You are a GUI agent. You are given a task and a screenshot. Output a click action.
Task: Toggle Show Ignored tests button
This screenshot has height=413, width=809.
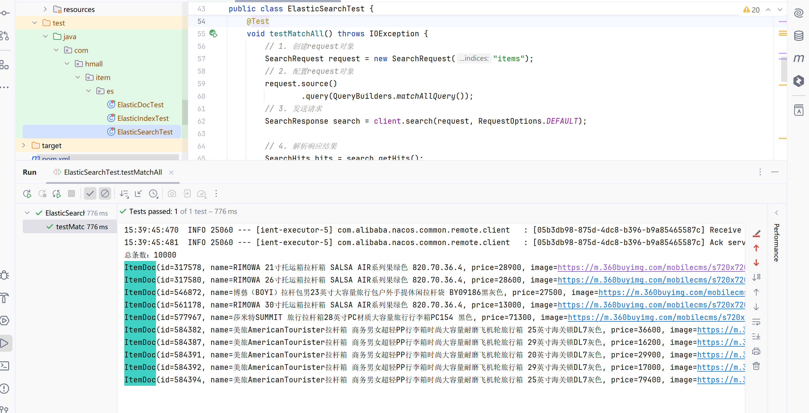pyautogui.click(x=105, y=193)
